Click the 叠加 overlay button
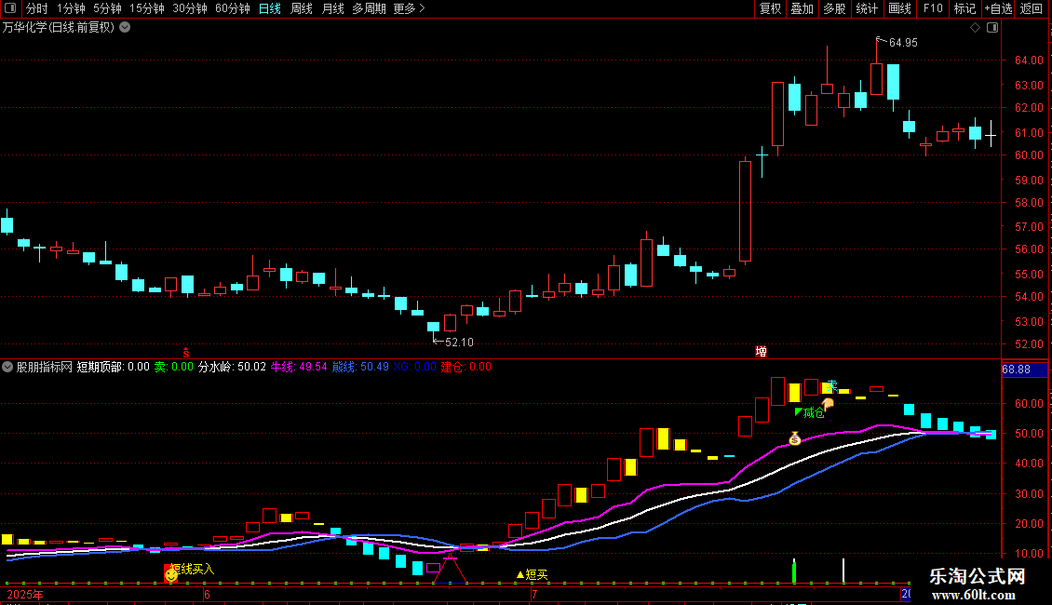 802,8
